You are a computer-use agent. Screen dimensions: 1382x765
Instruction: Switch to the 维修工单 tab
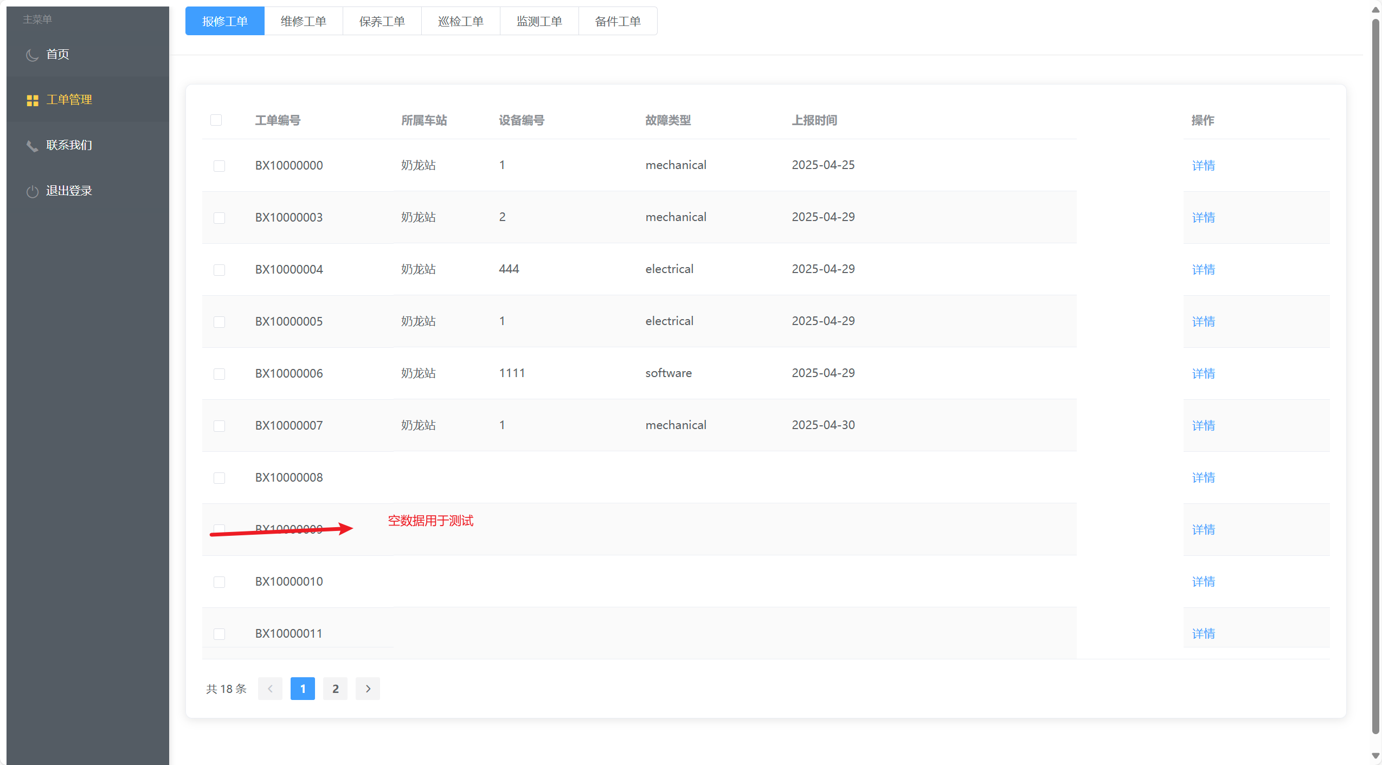(304, 21)
